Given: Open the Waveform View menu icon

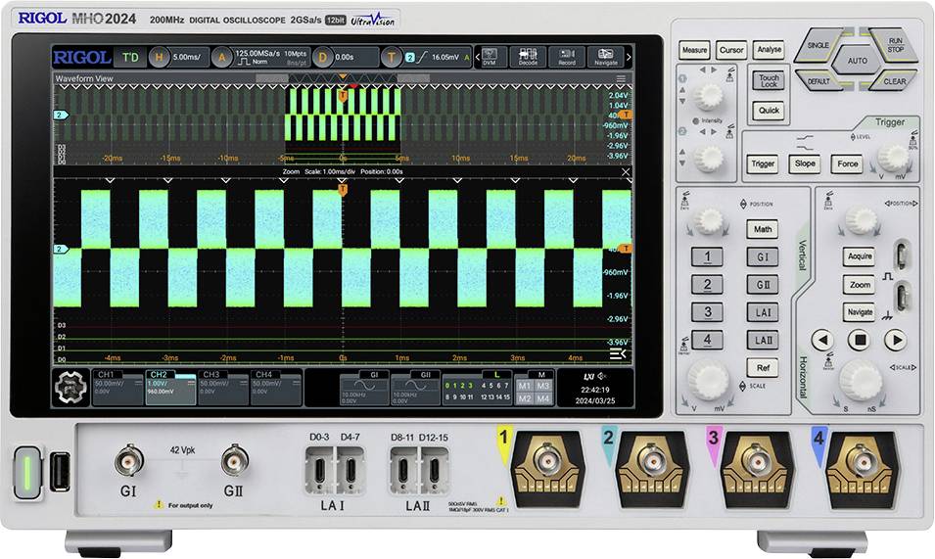Looking at the screenshot, I should pyautogui.click(x=621, y=77).
